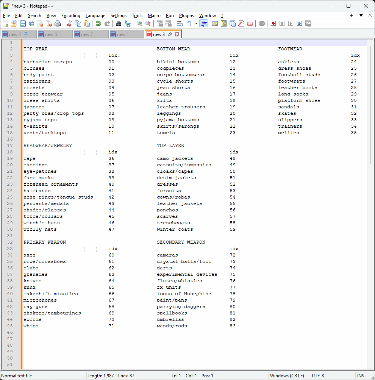The image size is (375, 380).
Task: Click the plus button to add new tab
Action: click(351, 15)
